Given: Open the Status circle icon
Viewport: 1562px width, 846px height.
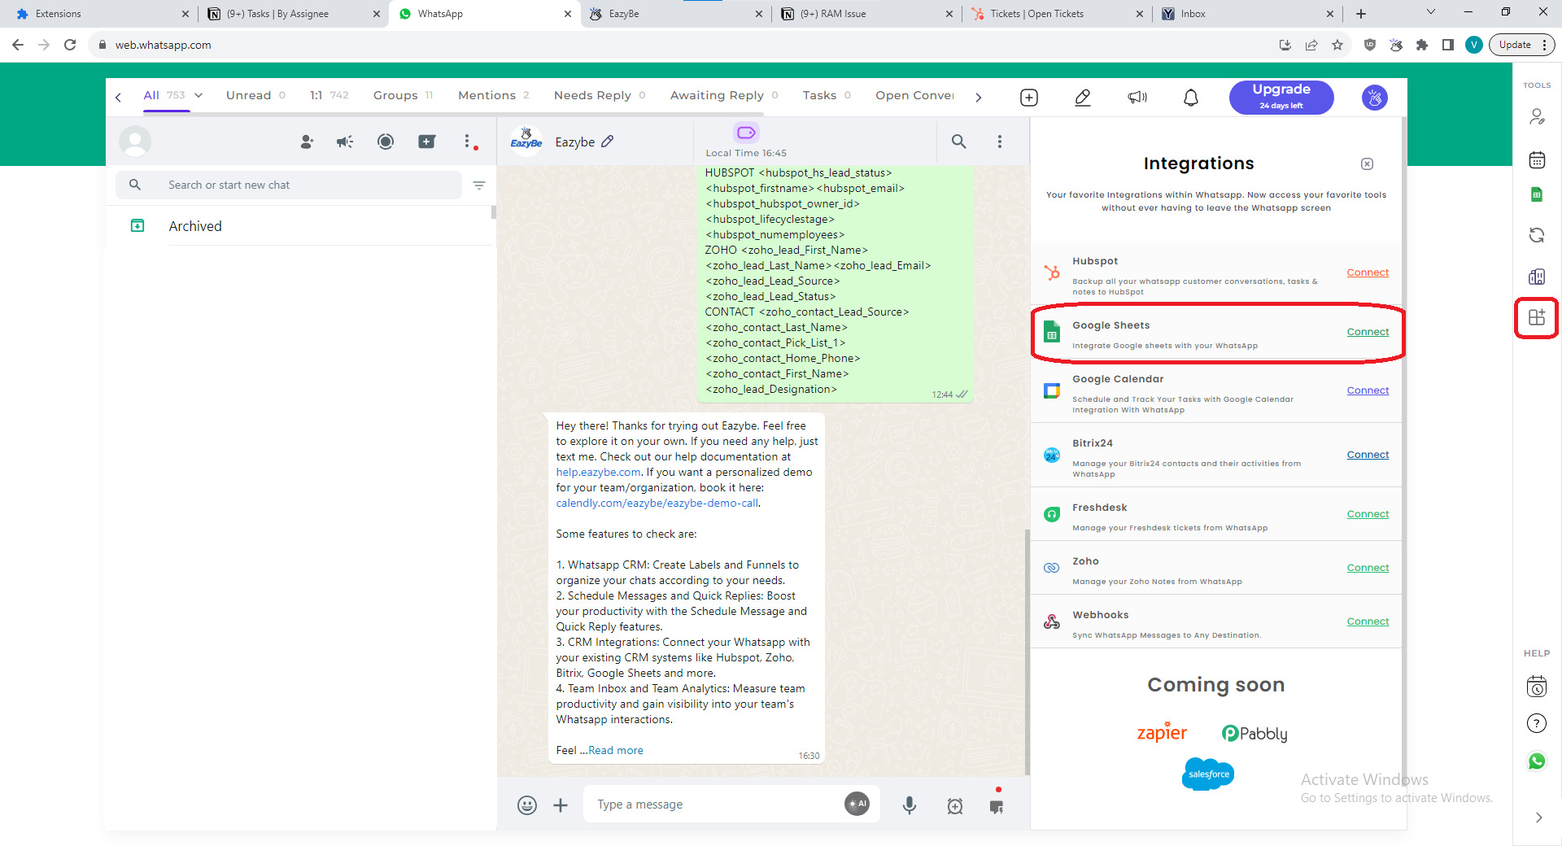Looking at the screenshot, I should click(x=386, y=142).
